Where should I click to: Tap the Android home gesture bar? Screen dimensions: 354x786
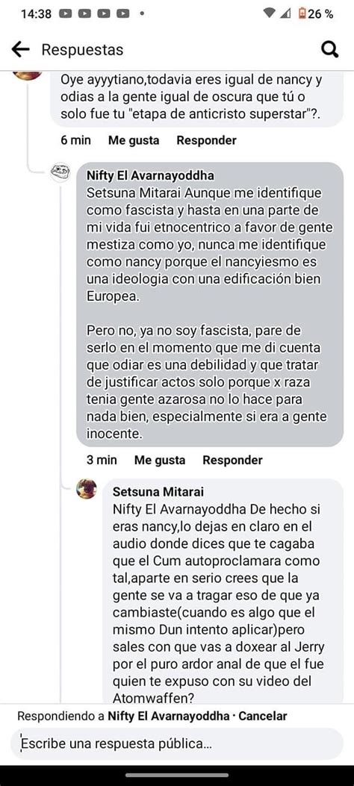pos(177,775)
